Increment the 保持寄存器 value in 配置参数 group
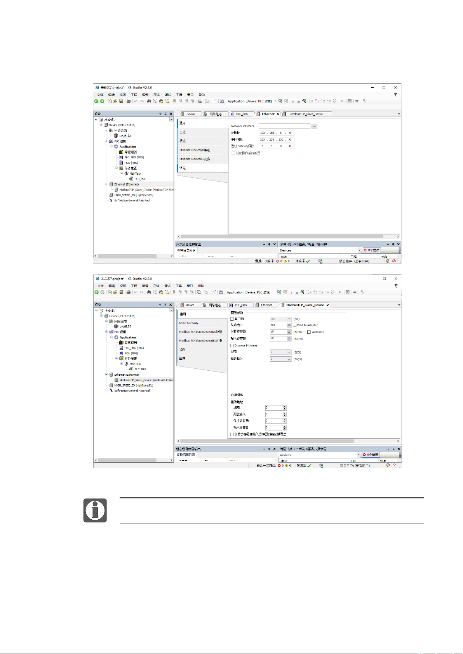Screen dimensions: 463x654 [x=289, y=331]
